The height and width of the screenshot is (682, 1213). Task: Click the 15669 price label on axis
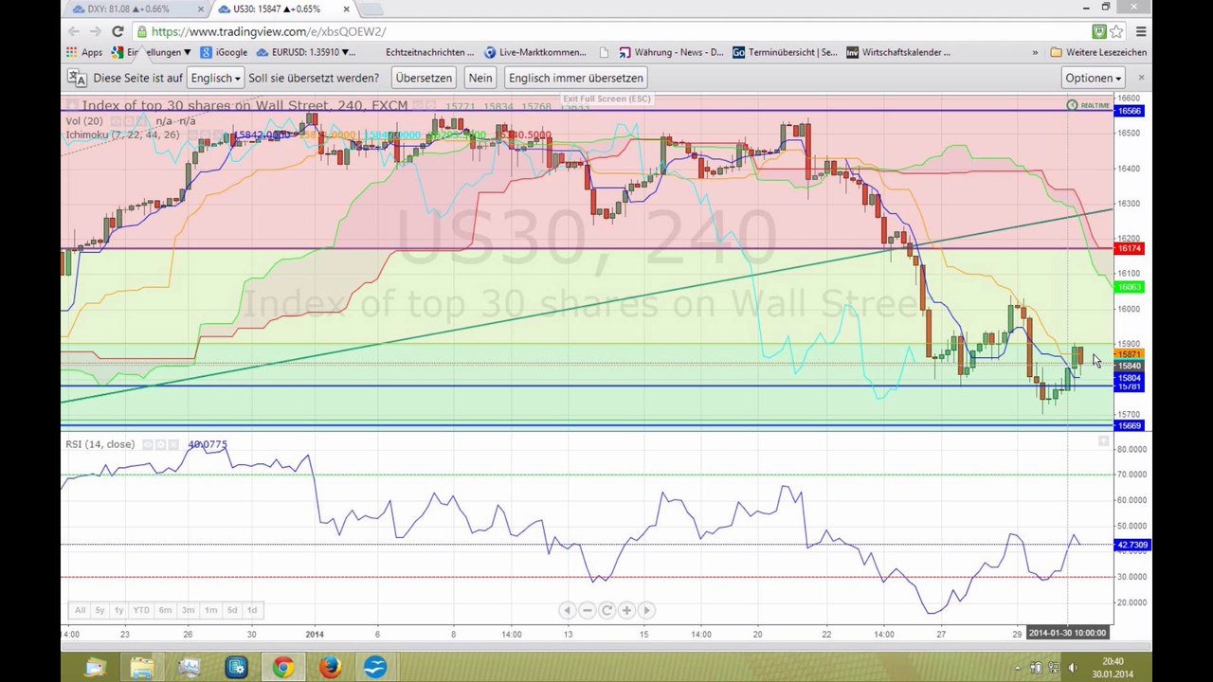tap(1130, 425)
